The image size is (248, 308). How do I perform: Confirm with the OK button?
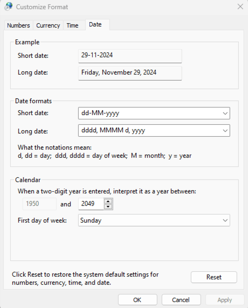click(x=137, y=300)
